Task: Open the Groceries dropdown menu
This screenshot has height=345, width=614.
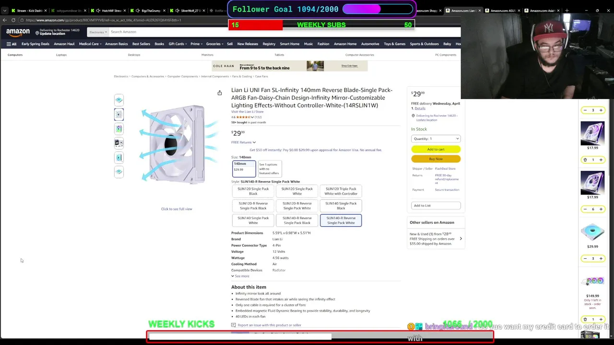Action: [x=214, y=44]
